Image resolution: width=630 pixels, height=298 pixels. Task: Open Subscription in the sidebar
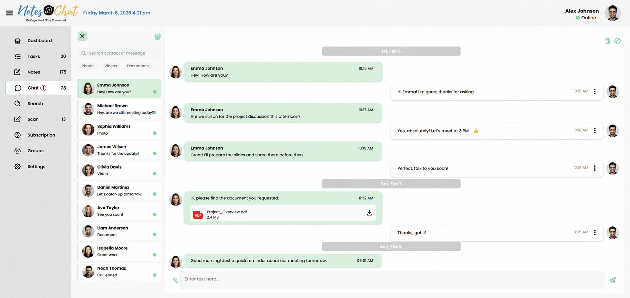[39, 135]
